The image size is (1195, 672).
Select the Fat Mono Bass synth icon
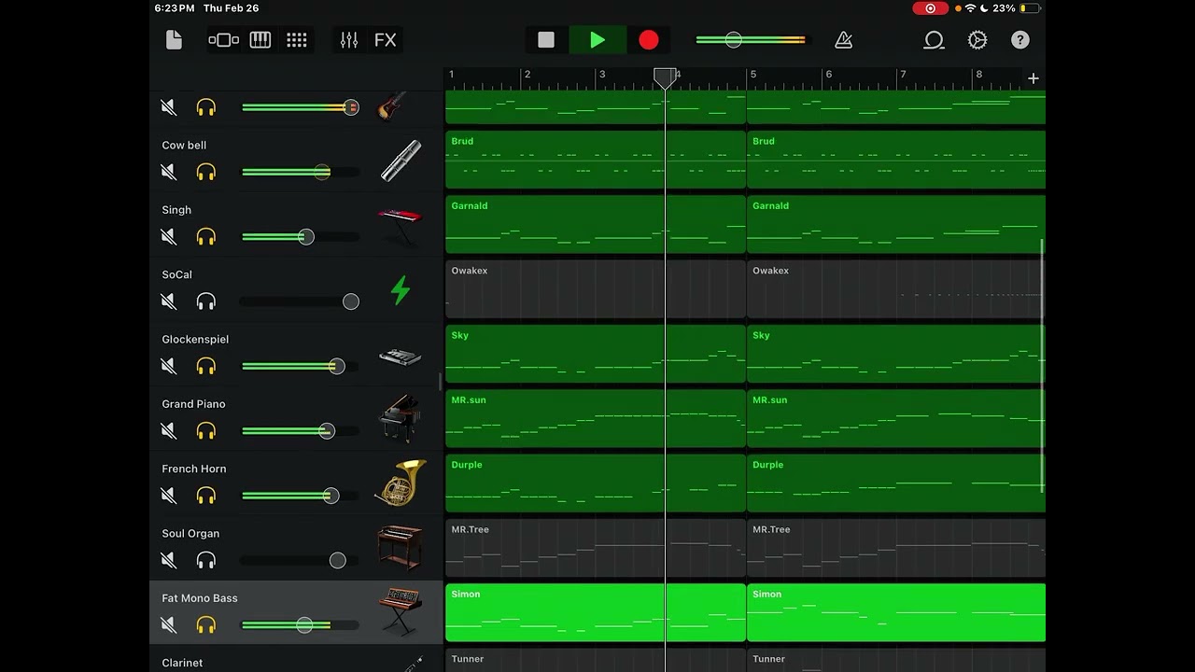pyautogui.click(x=401, y=611)
